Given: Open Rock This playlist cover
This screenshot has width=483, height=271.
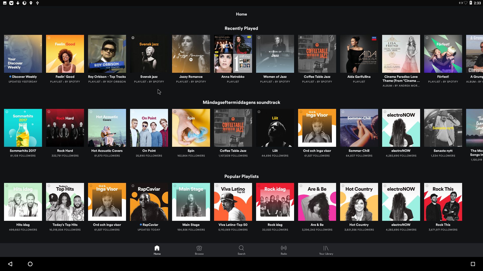Looking at the screenshot, I should click(x=443, y=202).
